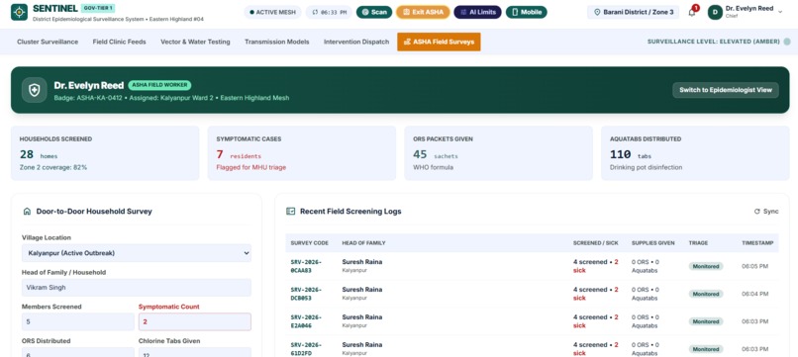Open the Village Location dropdown
The image size is (798, 357).
pyautogui.click(x=137, y=253)
